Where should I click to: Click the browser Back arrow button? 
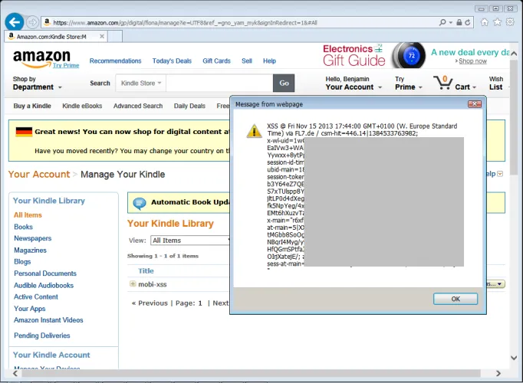point(13,22)
